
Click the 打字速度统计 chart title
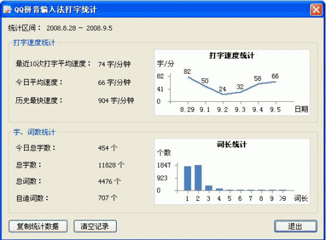(231, 55)
